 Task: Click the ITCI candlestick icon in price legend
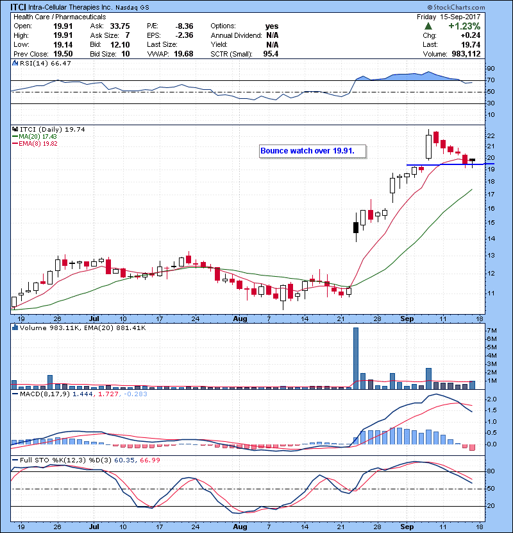[15, 129]
